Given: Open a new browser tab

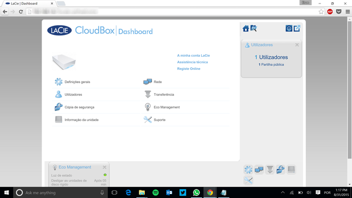Looking at the screenshot, I should [61, 4].
